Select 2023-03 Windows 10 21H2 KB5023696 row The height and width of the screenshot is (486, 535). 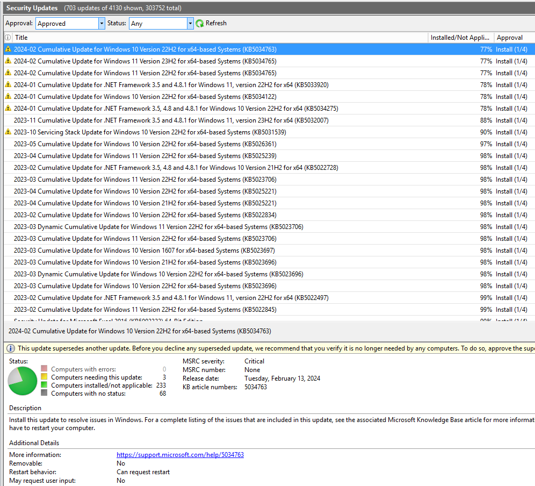click(269, 262)
